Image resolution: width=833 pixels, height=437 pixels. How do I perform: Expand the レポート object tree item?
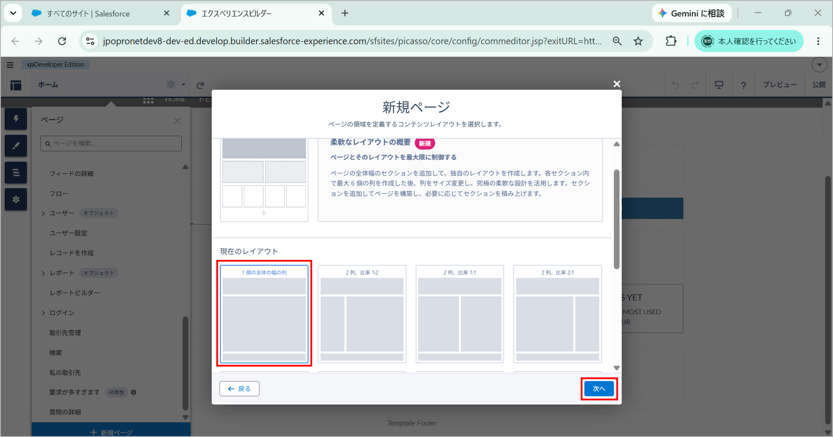(x=43, y=273)
